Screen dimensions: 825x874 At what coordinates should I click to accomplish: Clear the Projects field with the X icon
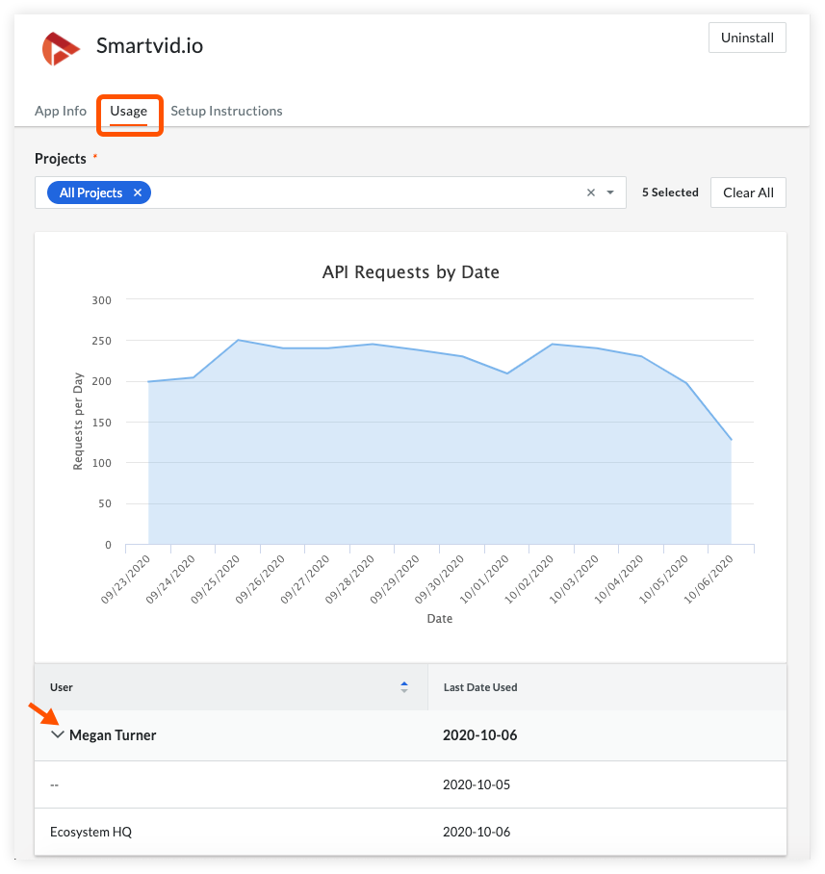click(x=591, y=193)
